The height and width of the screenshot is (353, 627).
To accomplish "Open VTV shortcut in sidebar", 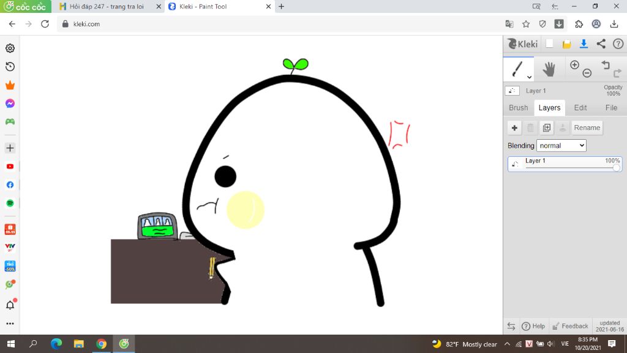I will 10,248.
